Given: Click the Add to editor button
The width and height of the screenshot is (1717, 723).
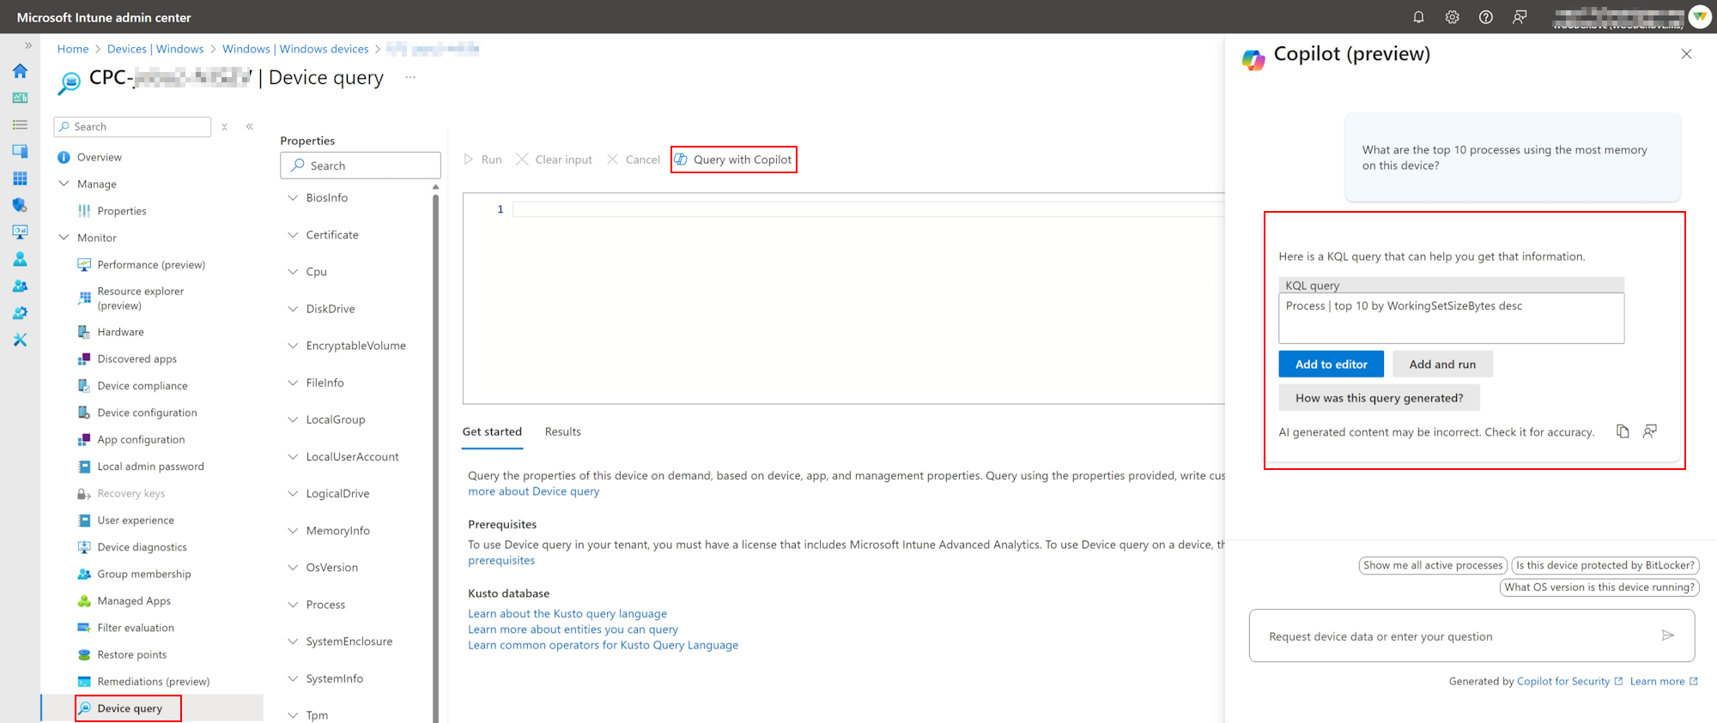Looking at the screenshot, I should click(1331, 365).
